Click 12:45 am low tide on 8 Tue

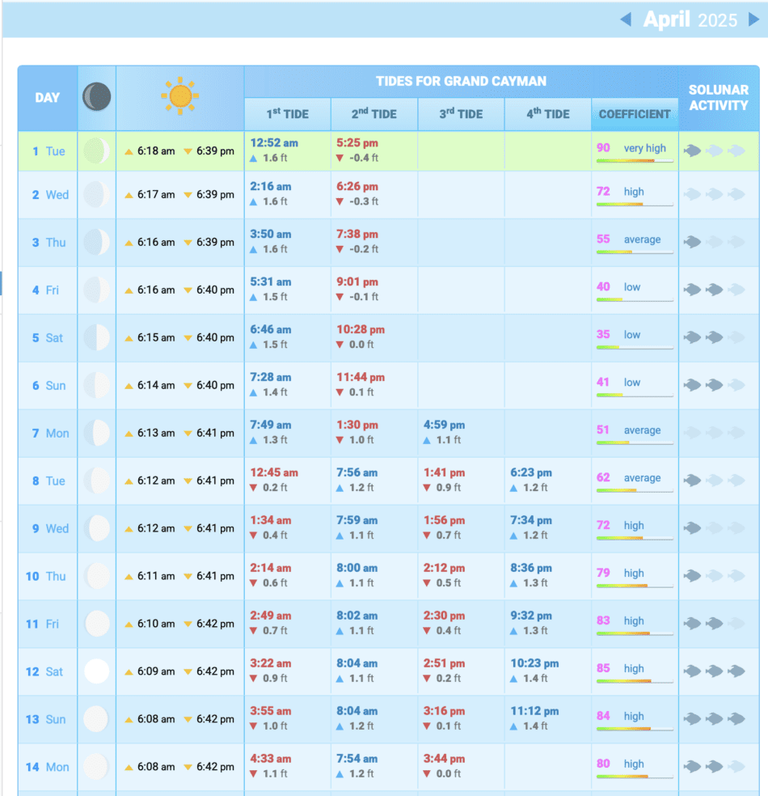click(273, 472)
